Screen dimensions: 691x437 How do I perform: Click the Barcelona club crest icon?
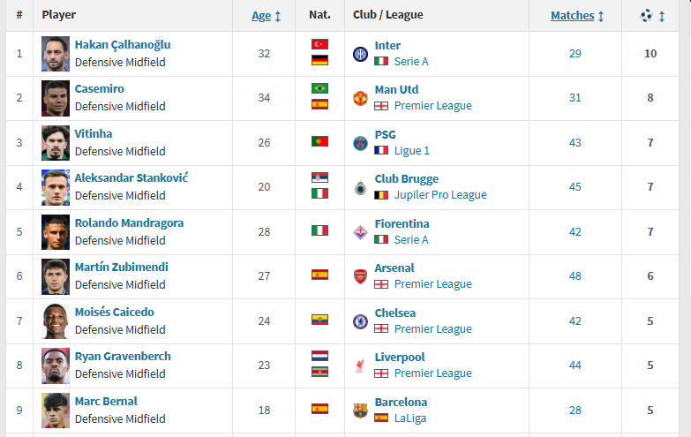pyautogui.click(x=360, y=411)
